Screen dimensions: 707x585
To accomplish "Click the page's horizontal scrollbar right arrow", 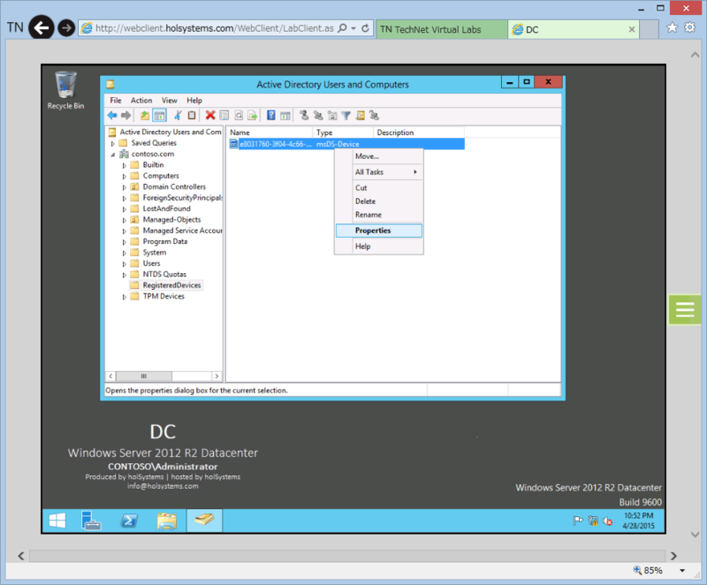I will (x=673, y=556).
